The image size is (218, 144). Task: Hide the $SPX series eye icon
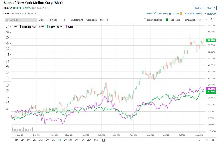click(42, 26)
